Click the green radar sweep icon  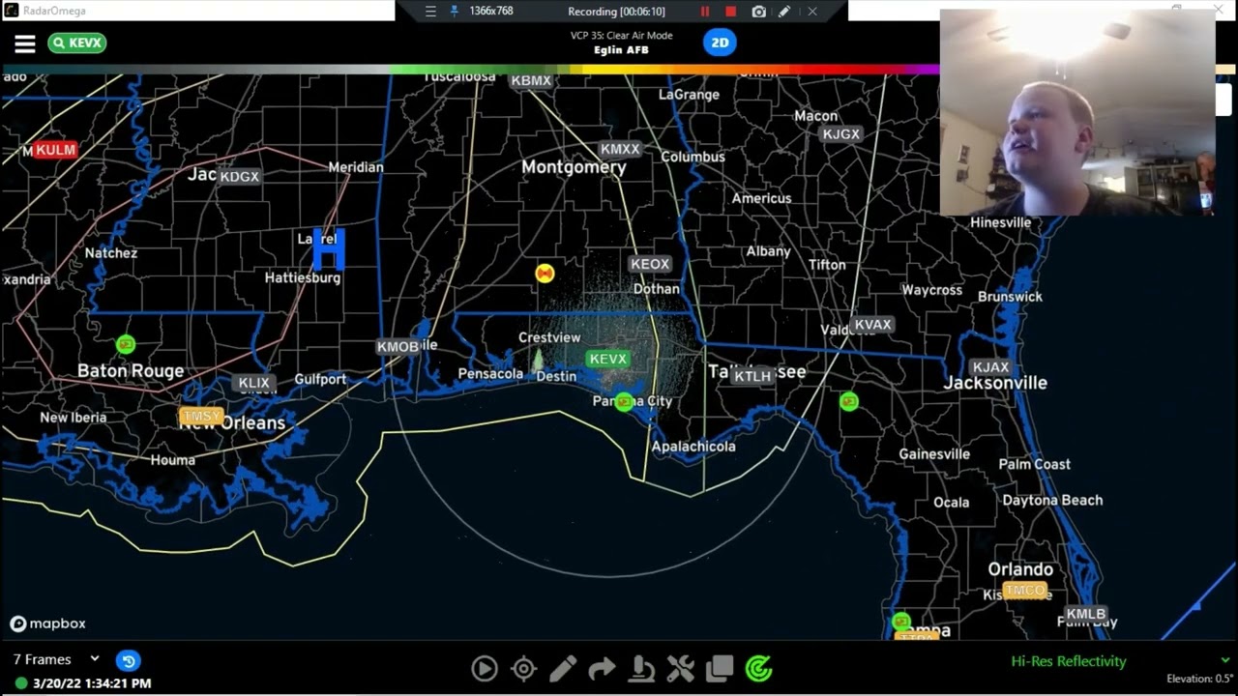(x=759, y=668)
